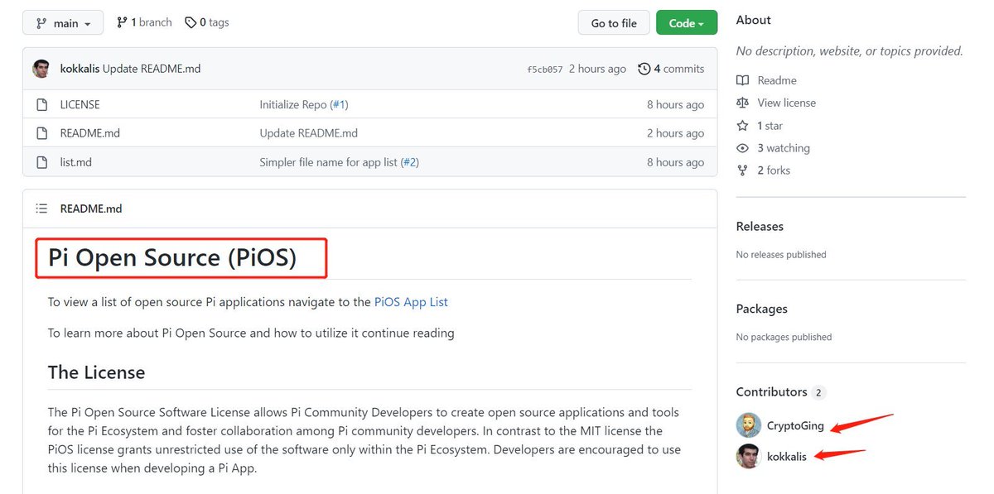
Task: Click the book icon beside Readme
Action: point(742,80)
